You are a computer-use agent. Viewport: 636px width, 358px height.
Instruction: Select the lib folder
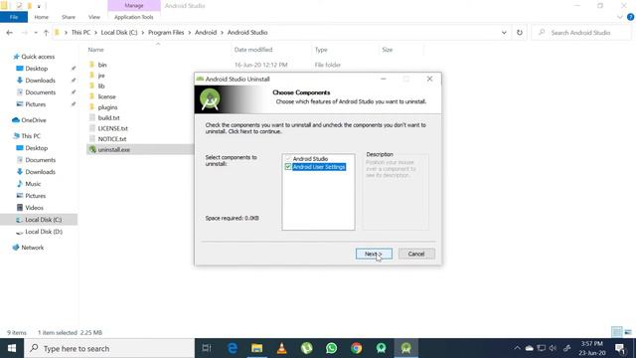tap(101, 87)
